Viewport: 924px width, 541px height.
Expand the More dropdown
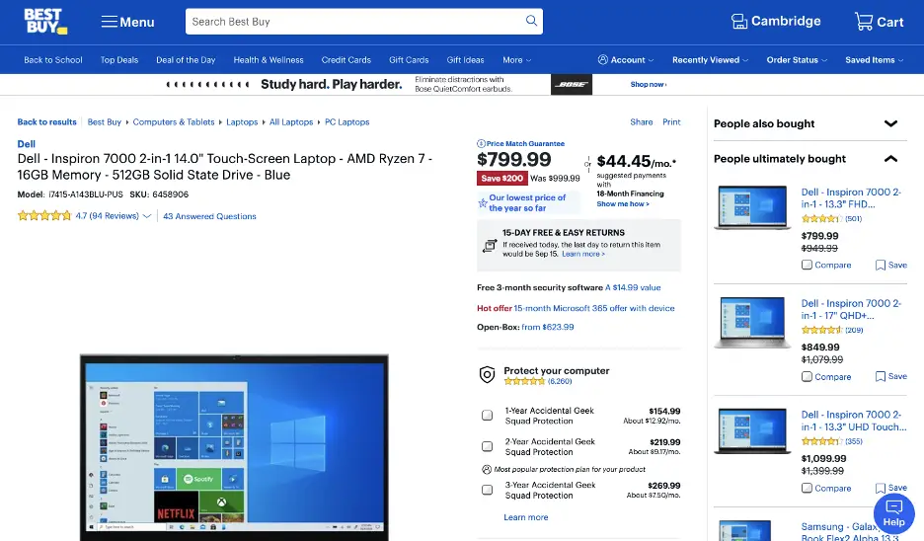(x=517, y=60)
